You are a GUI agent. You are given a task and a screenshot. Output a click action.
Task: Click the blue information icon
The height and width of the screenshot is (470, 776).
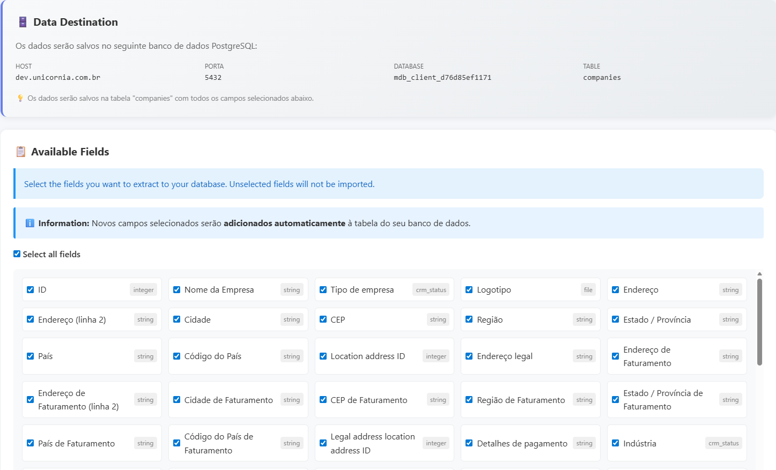30,223
